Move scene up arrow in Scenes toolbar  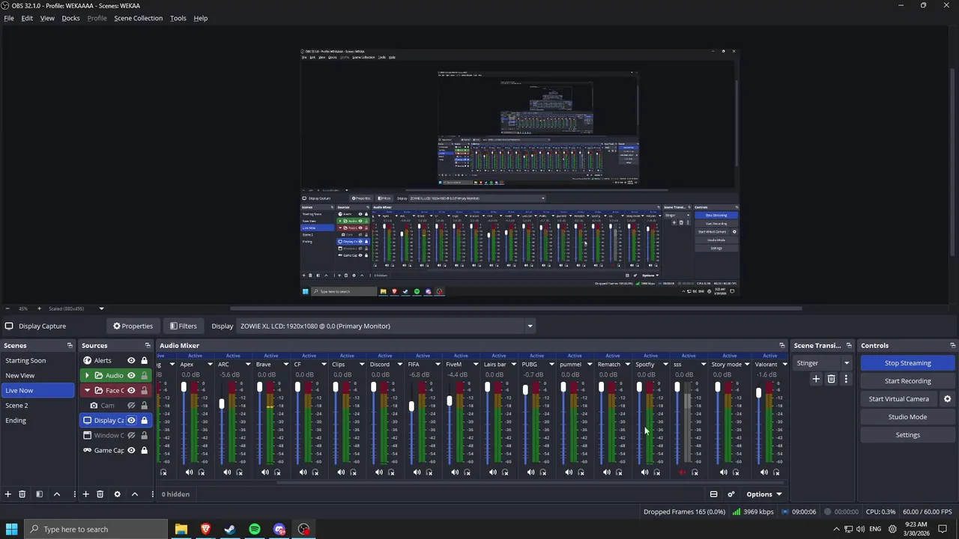pos(56,494)
